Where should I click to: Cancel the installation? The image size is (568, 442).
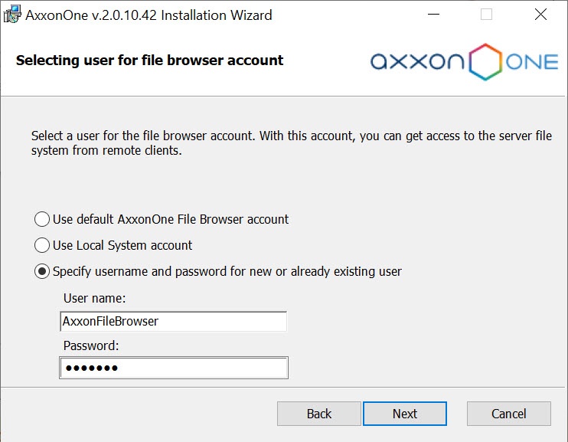pyautogui.click(x=508, y=414)
